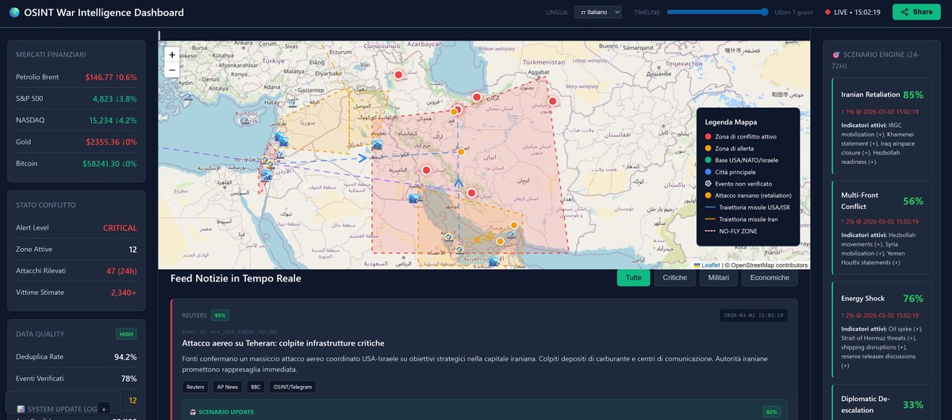Open the Diplomatic De-escalation scenario card
This screenshot has width=952, height=420.
pos(882,404)
